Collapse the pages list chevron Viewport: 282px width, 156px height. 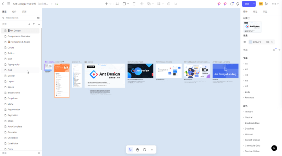[39, 24]
